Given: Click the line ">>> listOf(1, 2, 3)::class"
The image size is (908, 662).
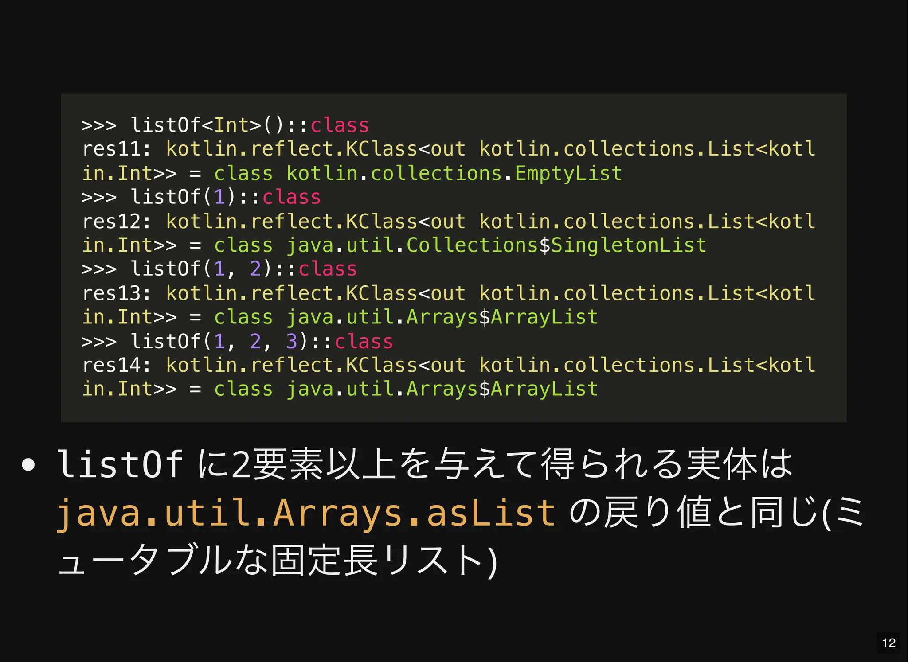Looking at the screenshot, I should coord(237,341).
